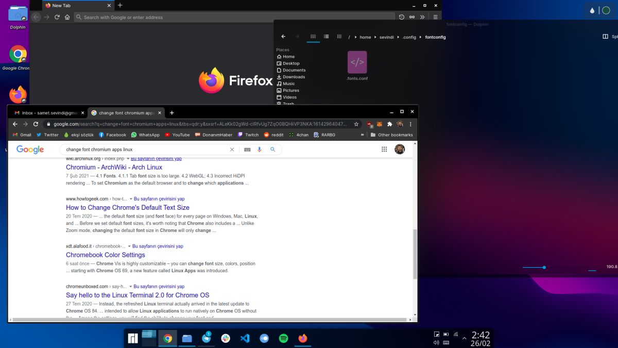Screen dimensions: 618x348
Task: Open the Firefox desktop shortcut icon
Action: tap(18, 94)
